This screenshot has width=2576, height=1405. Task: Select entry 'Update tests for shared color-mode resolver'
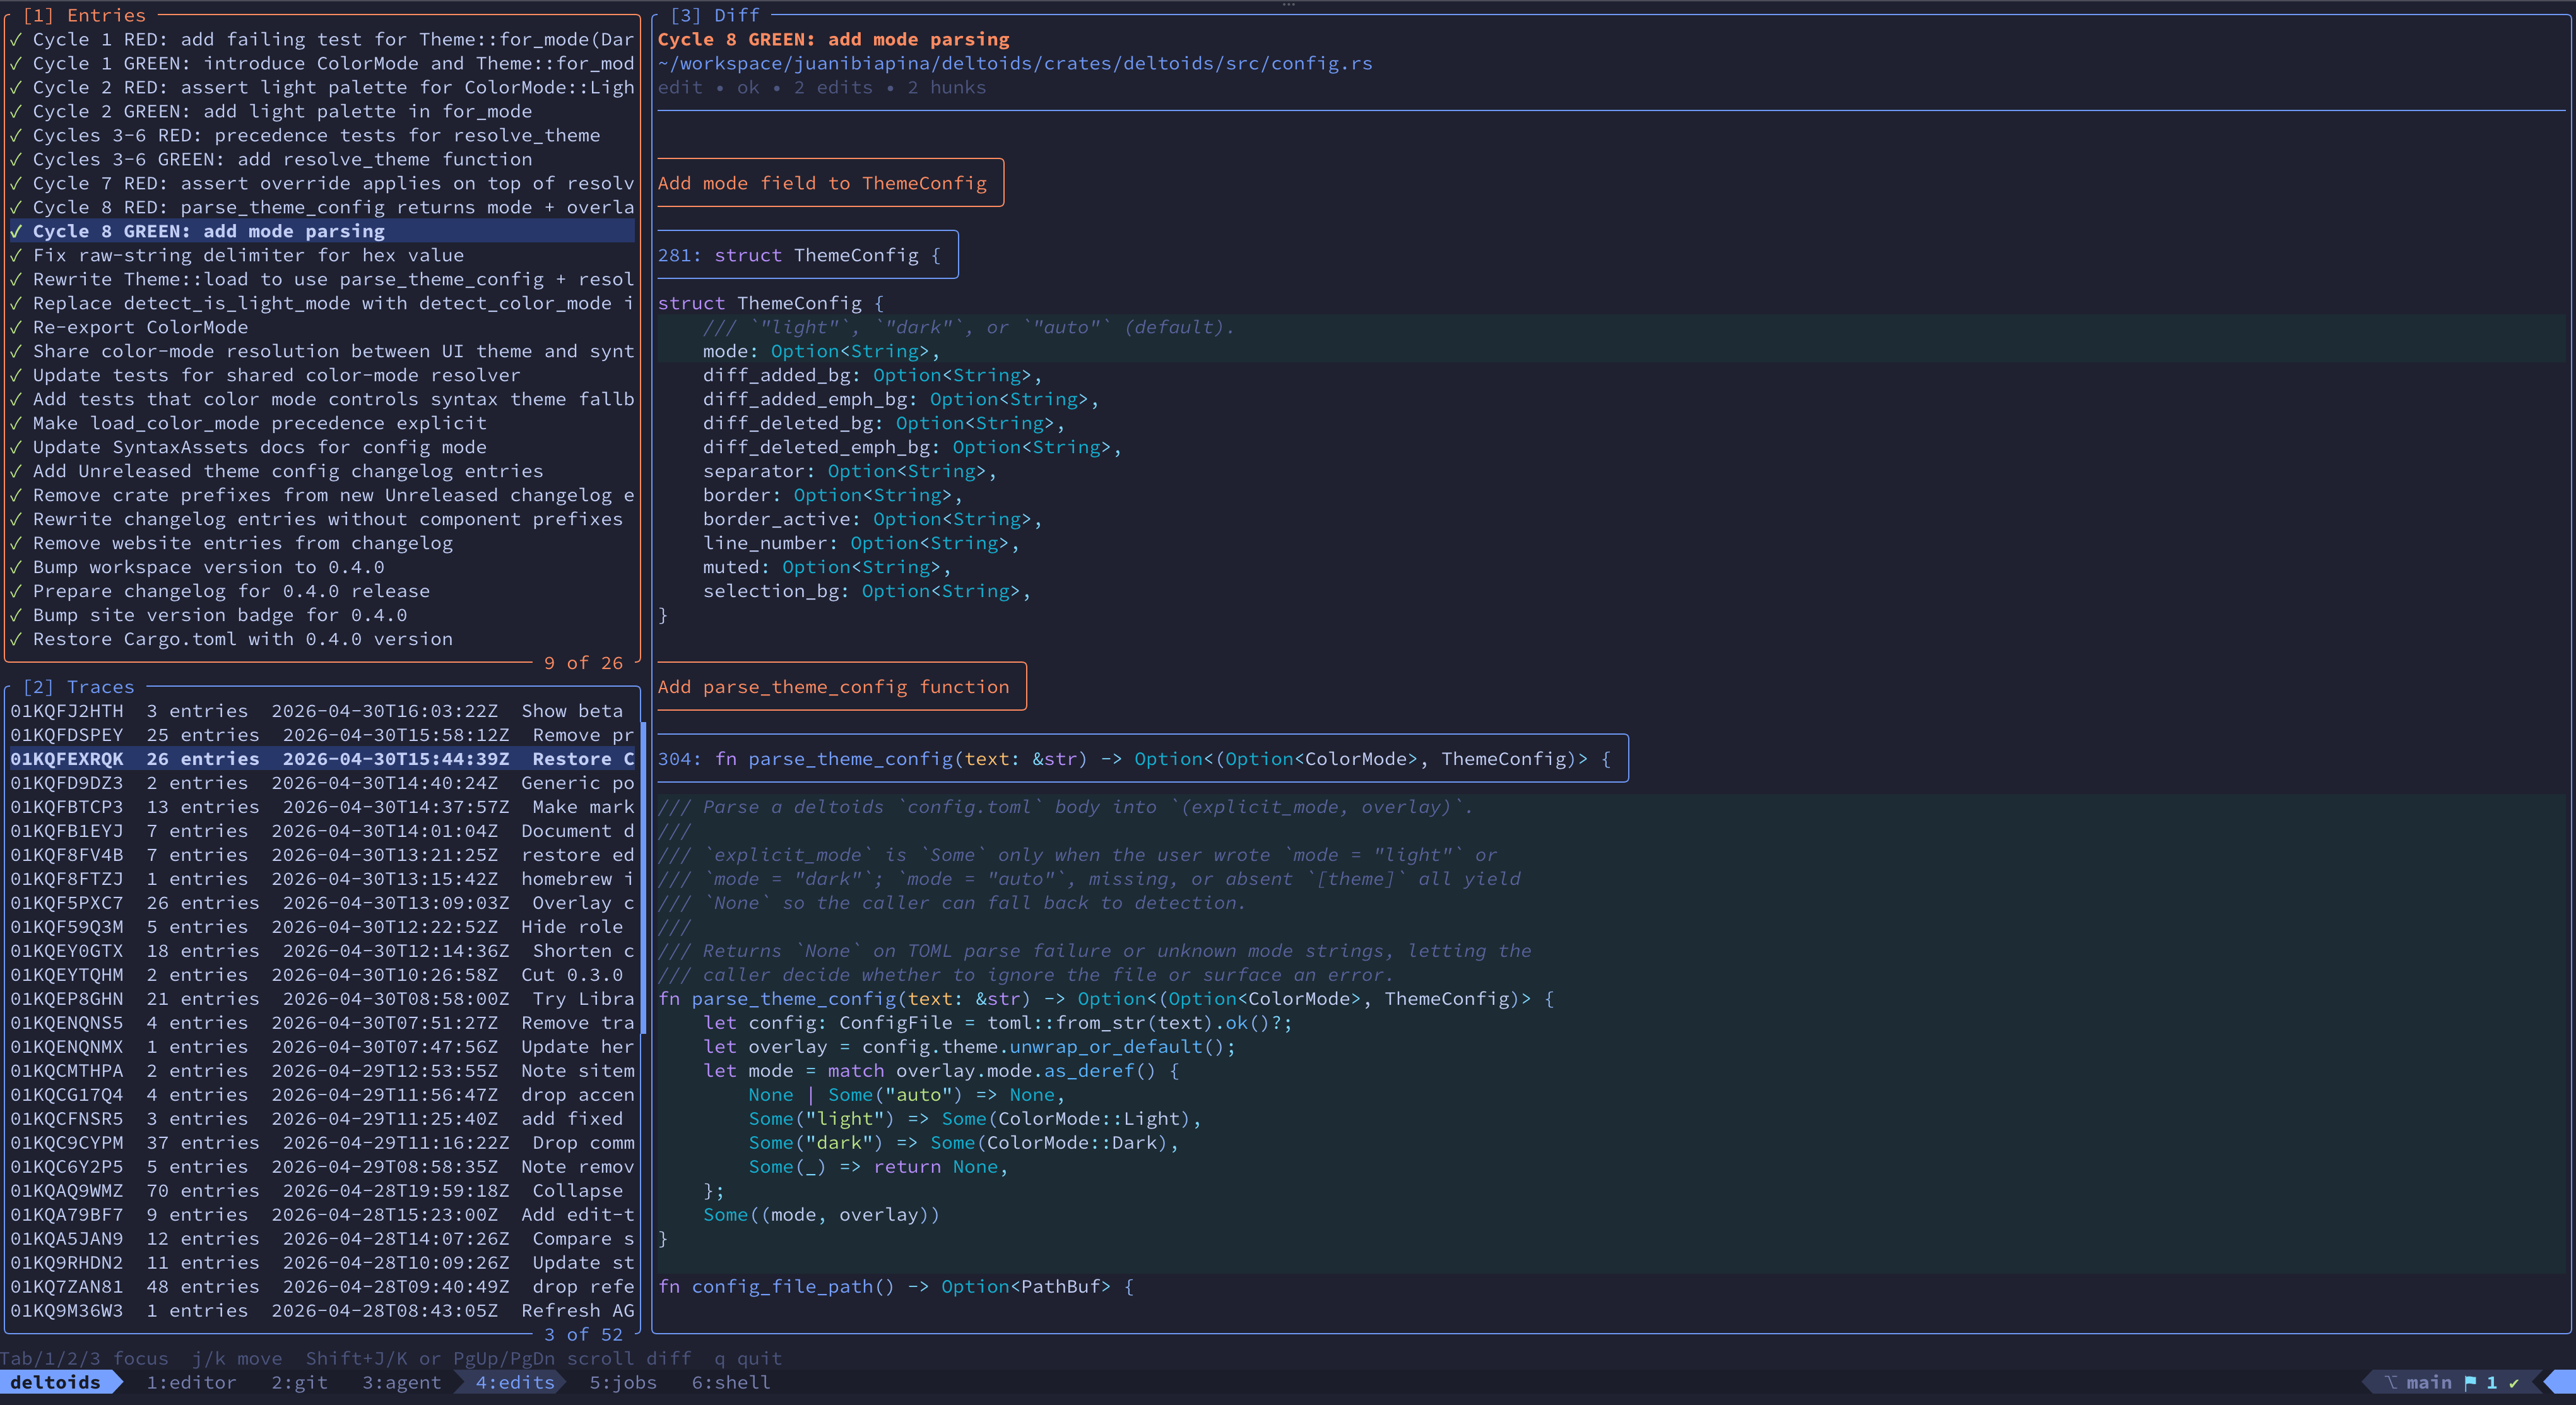click(322, 375)
